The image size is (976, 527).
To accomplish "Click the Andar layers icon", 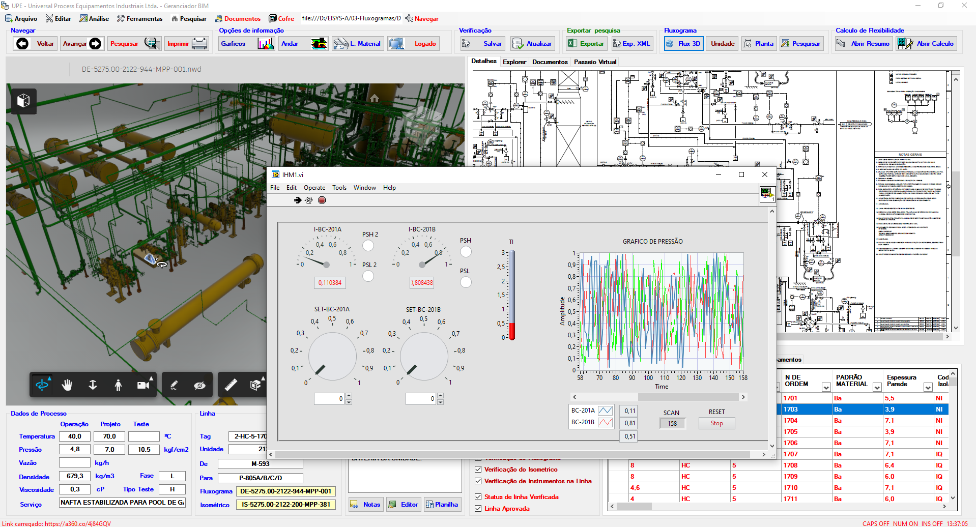I will tap(319, 44).
